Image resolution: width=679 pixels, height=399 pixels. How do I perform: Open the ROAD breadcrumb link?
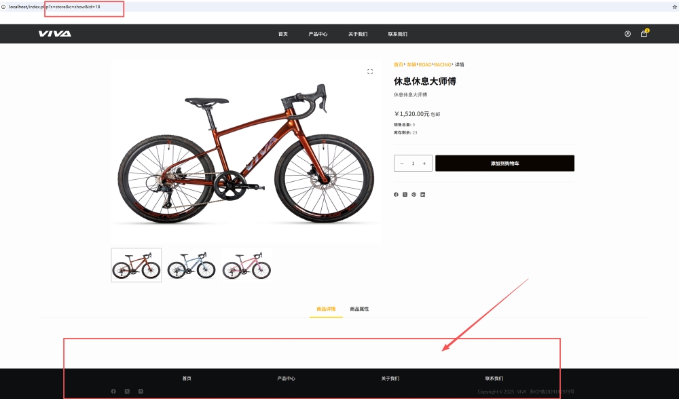[x=425, y=64]
